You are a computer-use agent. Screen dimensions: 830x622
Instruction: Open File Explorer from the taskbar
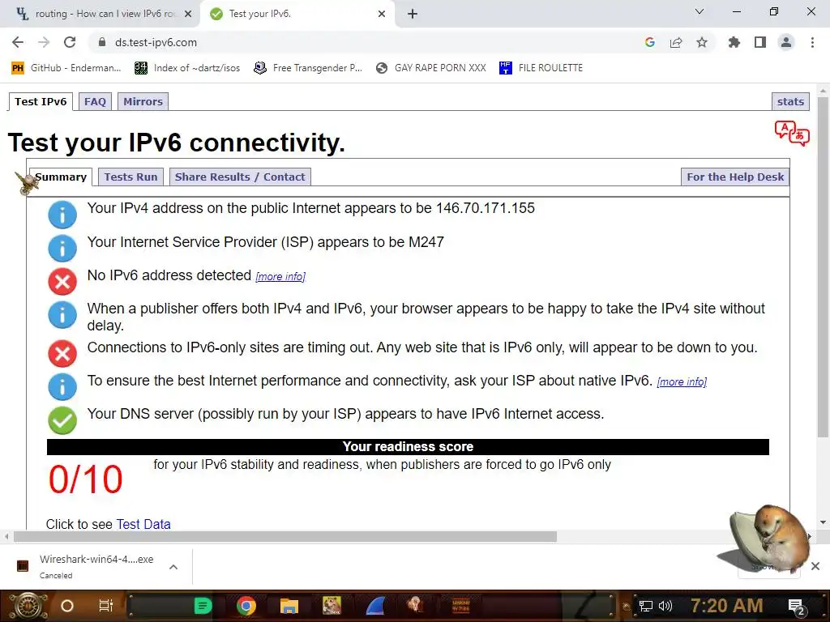(289, 606)
